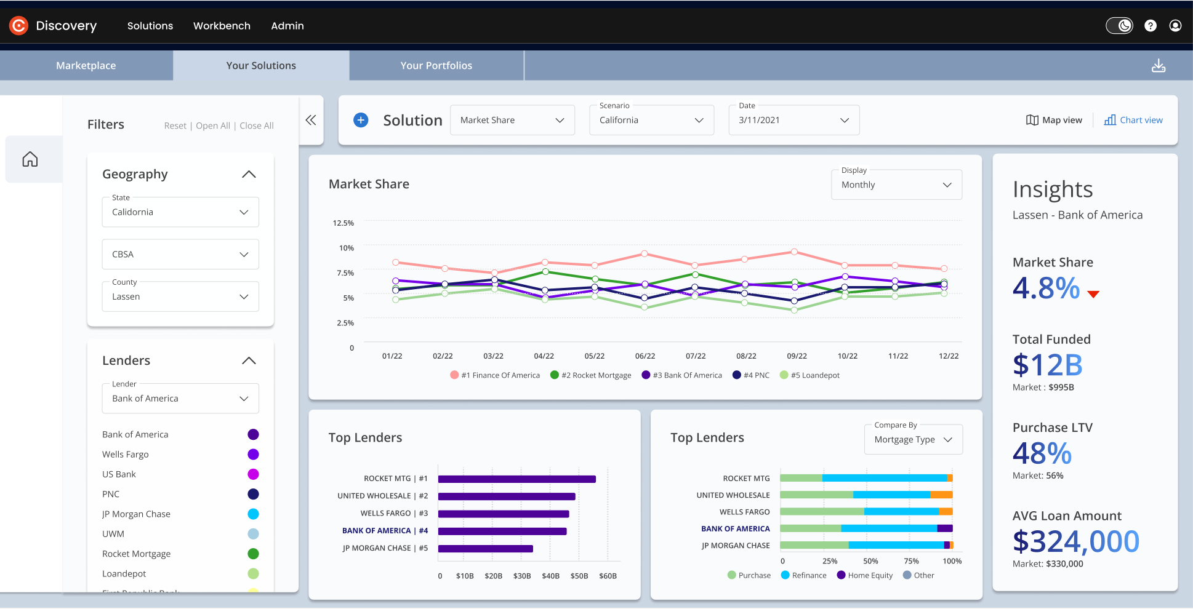Click Finance Of America 09/22 data point
Image resolution: width=1193 pixels, height=609 pixels.
pos(794,252)
